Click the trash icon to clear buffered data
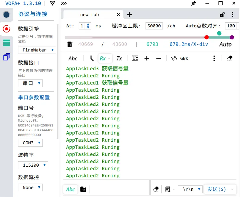240x197 pixels. coord(70,44)
